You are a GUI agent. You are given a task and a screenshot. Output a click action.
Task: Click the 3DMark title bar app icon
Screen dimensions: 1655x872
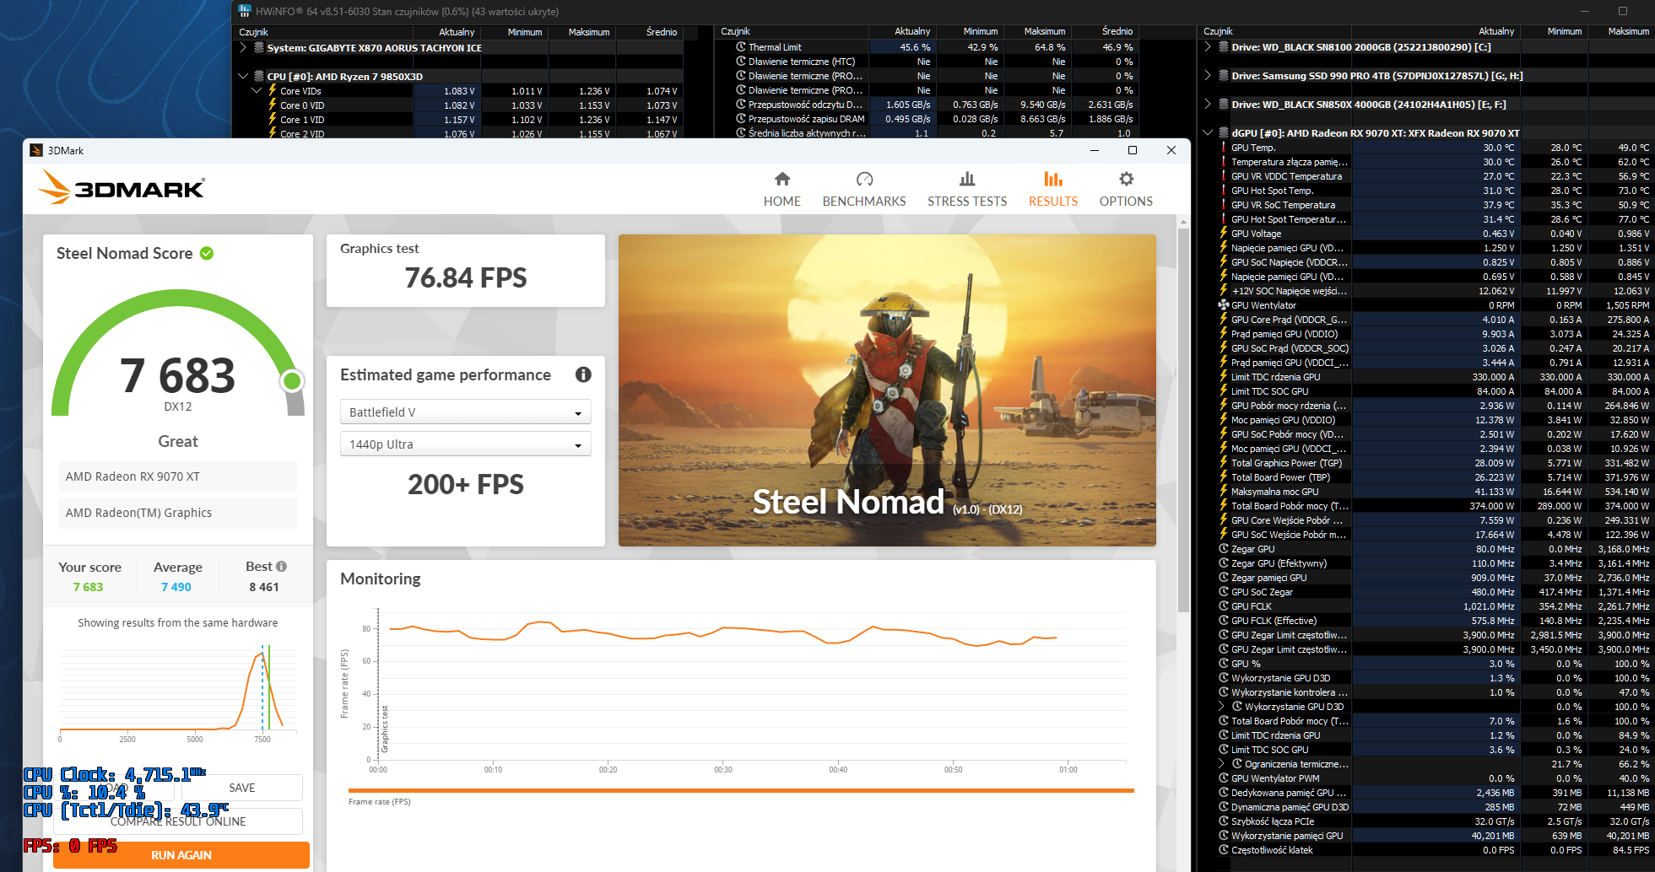pyautogui.click(x=36, y=150)
